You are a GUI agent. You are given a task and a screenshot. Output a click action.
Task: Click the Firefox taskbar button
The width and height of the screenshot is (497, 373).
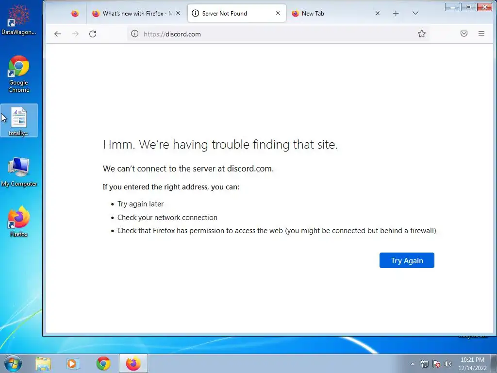coord(133,363)
